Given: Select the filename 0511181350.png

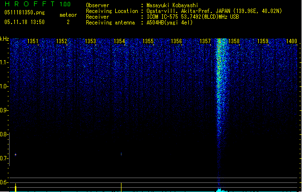Looking at the screenshot, I should click(x=24, y=12).
